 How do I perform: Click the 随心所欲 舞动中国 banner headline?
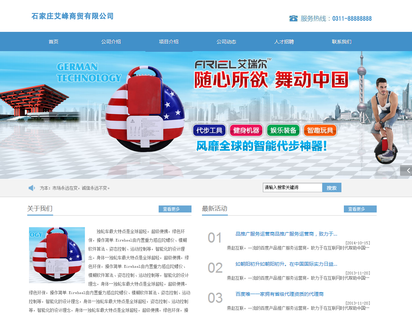[x=271, y=80]
